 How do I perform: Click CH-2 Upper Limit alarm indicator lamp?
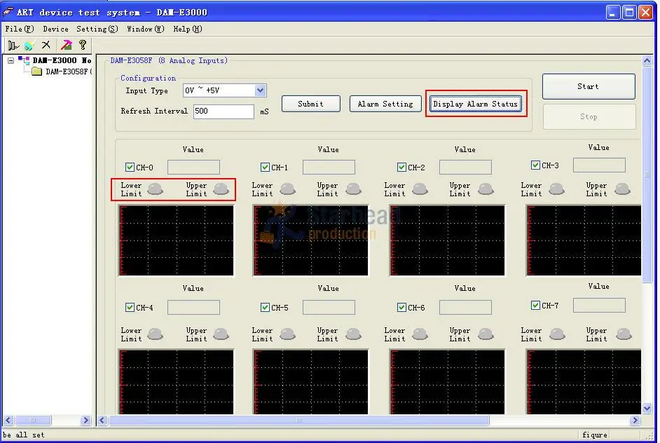point(486,189)
